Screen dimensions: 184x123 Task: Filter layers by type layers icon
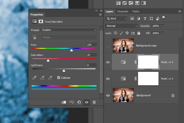145,18
